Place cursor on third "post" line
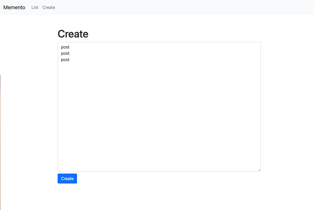314x210 pixels. pyautogui.click(x=65, y=60)
